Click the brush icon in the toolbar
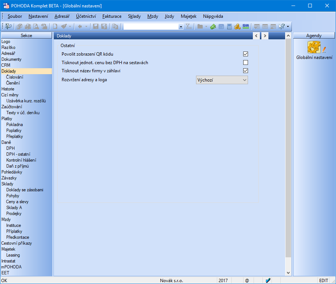 tap(63, 26)
